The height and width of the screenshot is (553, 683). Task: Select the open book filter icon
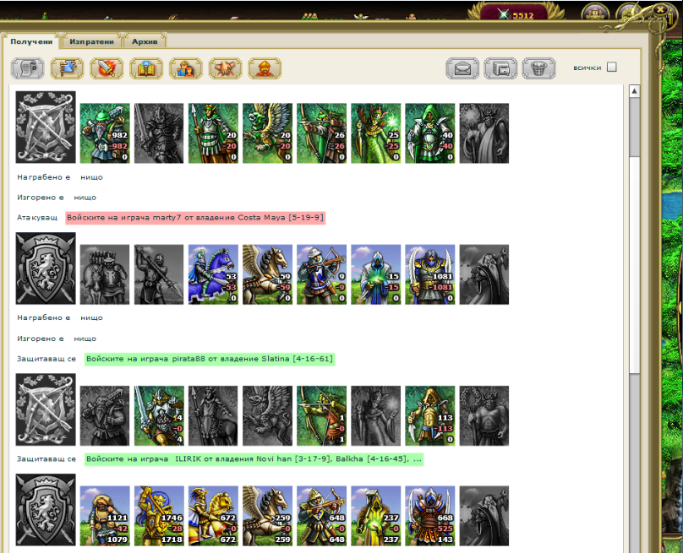[146, 68]
